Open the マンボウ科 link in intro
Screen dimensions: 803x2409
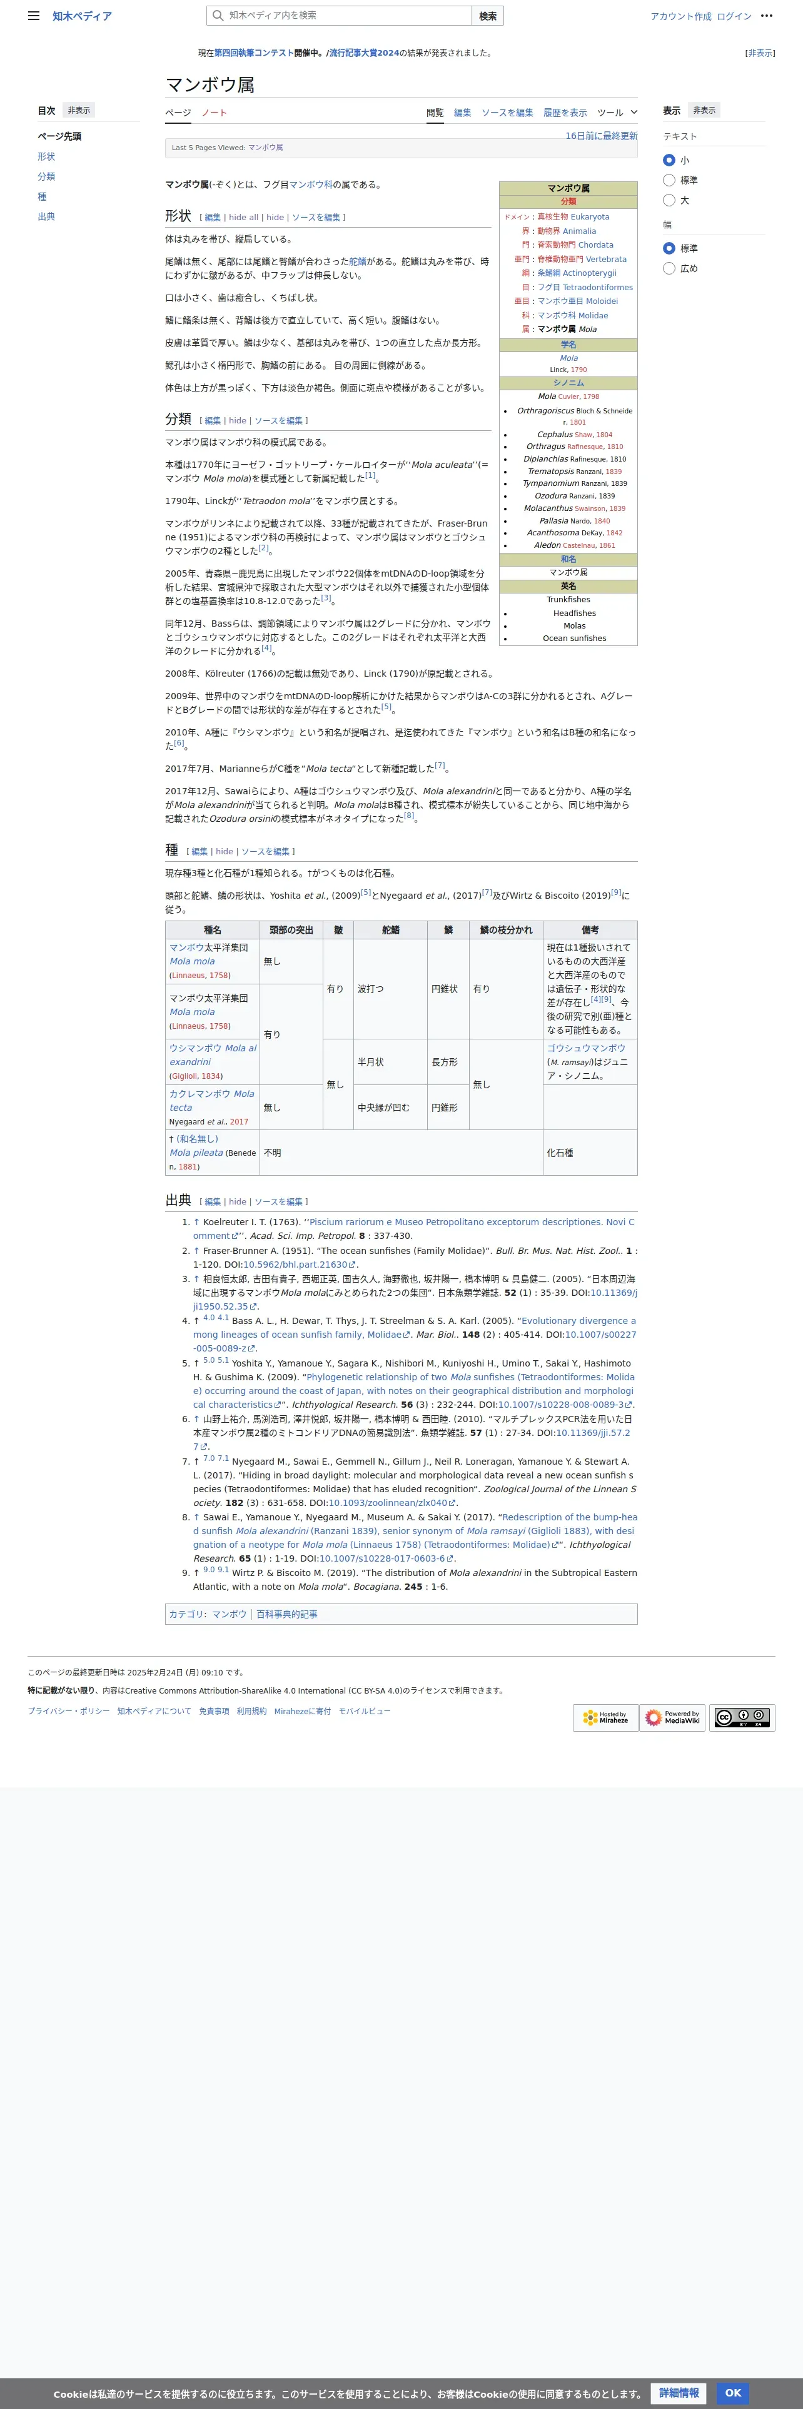coord(310,185)
